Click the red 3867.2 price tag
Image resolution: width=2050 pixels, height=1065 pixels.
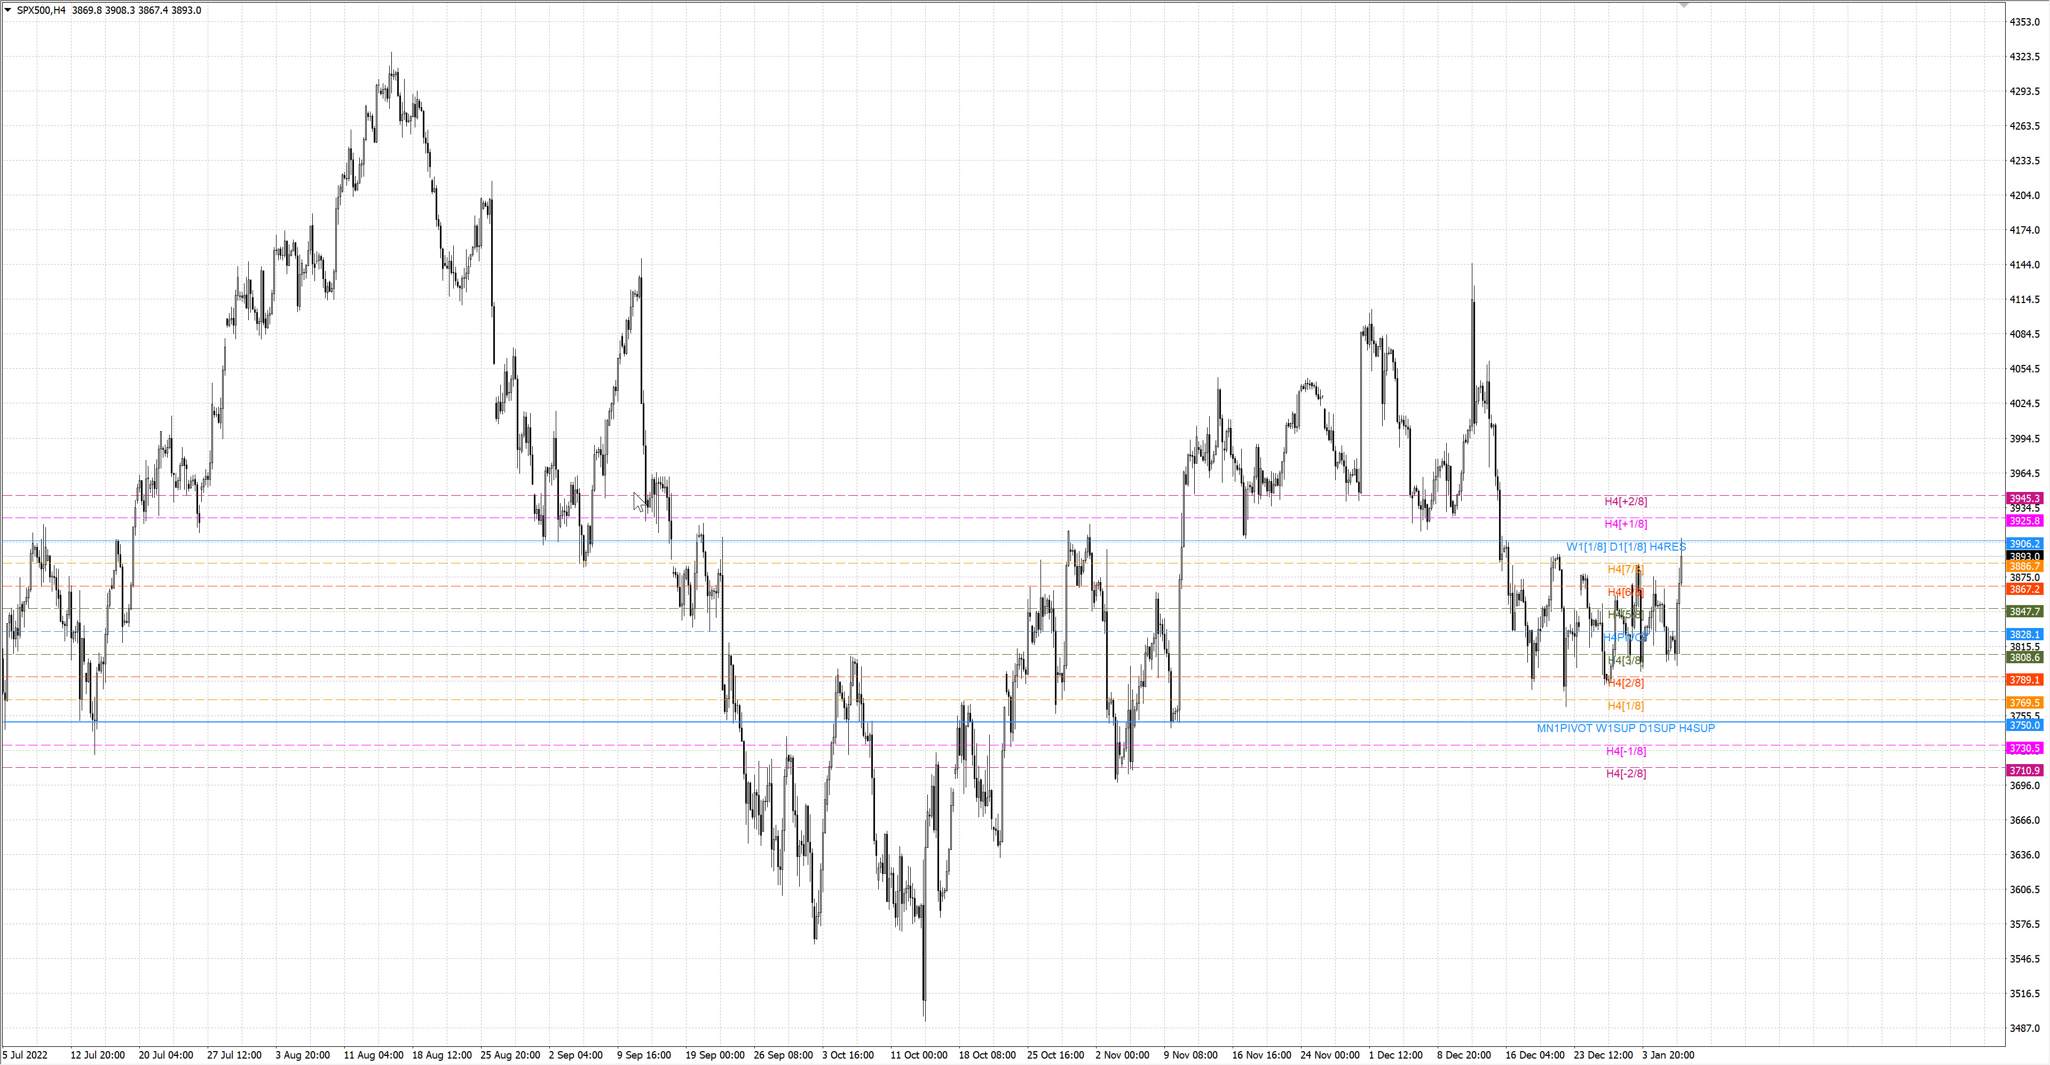point(2024,590)
